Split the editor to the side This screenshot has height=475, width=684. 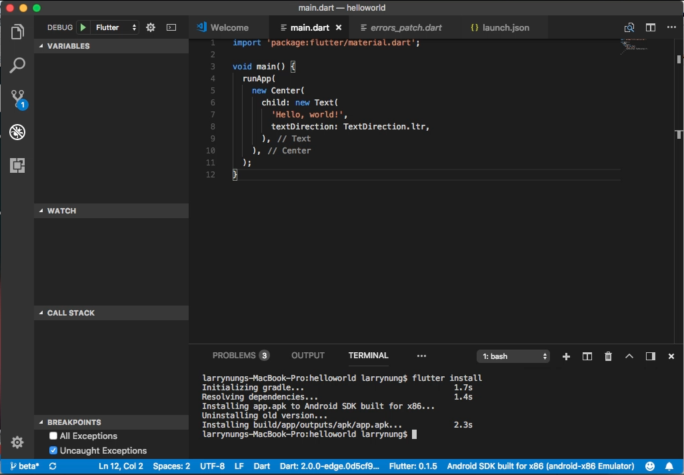click(651, 27)
